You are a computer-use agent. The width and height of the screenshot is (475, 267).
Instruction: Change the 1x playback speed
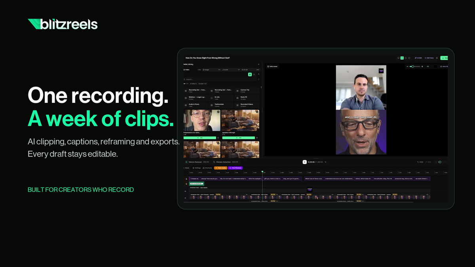[x=325, y=162]
